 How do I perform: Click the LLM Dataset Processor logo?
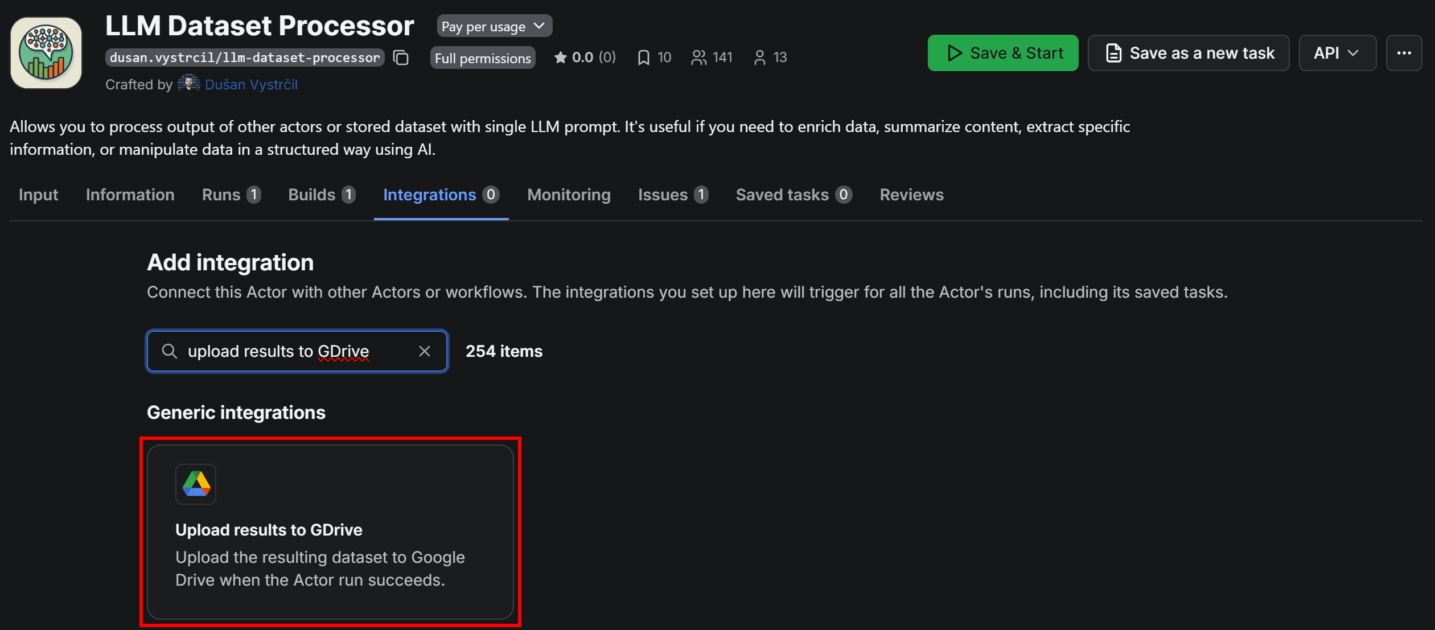click(x=46, y=52)
